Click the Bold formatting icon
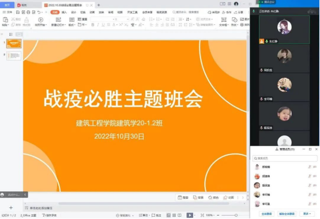 [x=93, y=25]
